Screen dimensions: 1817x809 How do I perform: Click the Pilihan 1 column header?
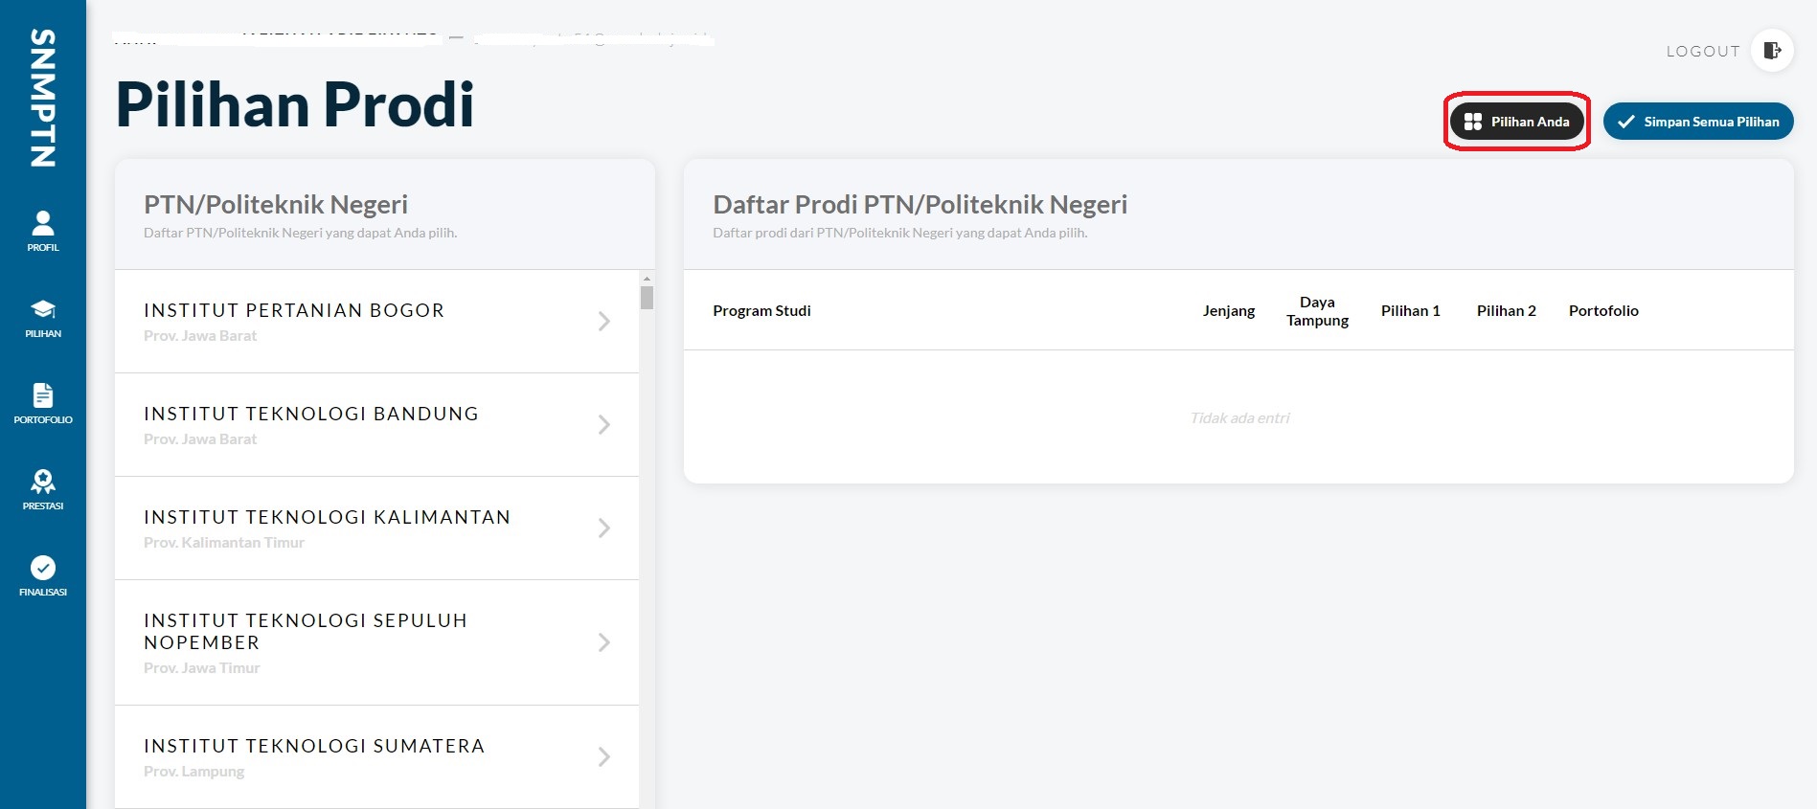(1411, 310)
